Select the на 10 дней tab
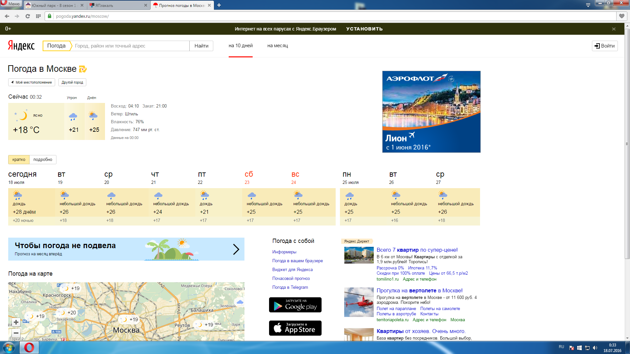 241,46
